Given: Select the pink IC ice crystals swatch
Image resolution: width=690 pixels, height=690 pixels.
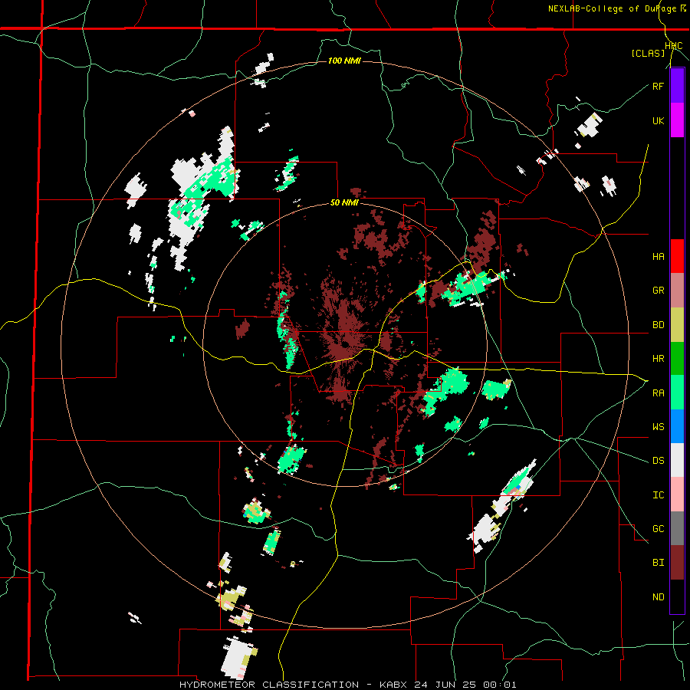Looking at the screenshot, I should (677, 495).
